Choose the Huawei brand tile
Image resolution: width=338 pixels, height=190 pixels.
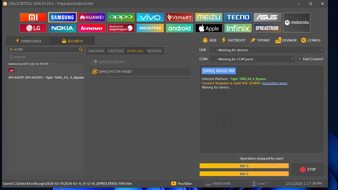(x=92, y=17)
